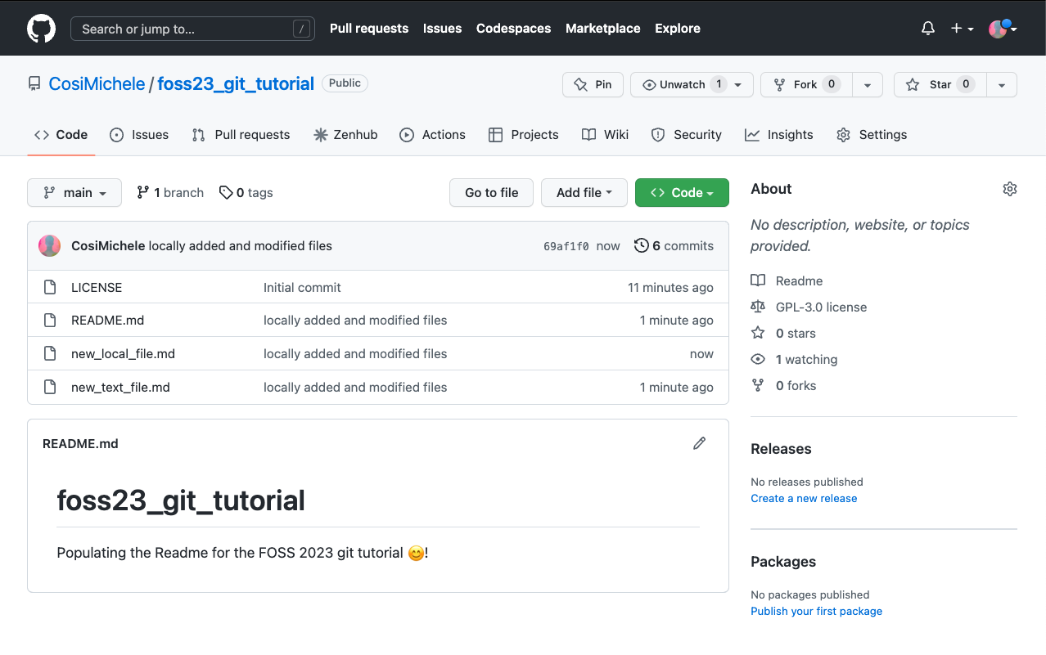
Task: Click the Go to file button
Action: tap(492, 193)
